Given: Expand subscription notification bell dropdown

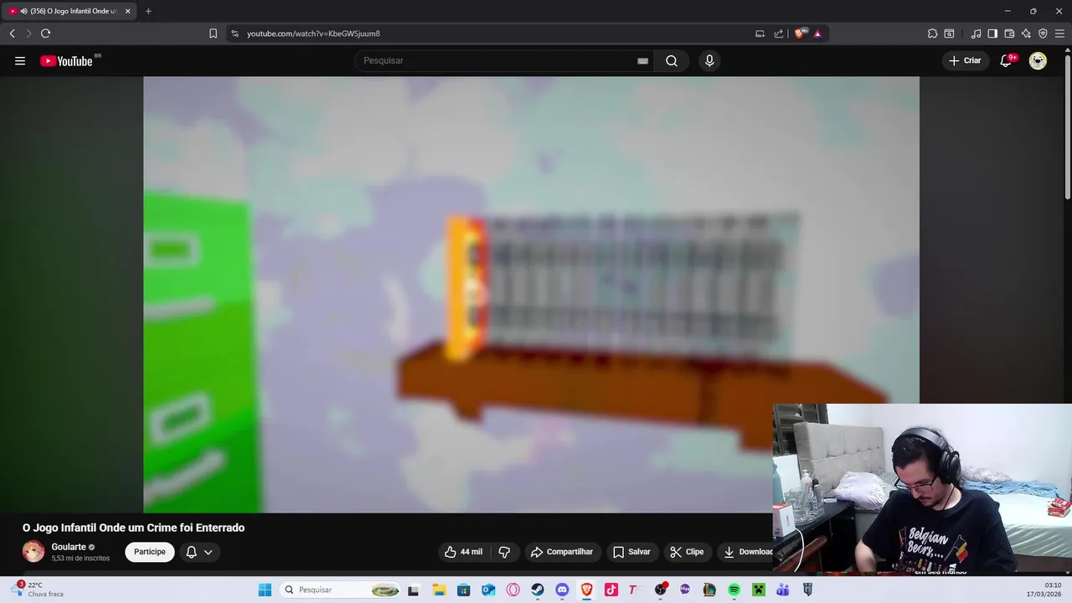Looking at the screenshot, I should coord(199,552).
